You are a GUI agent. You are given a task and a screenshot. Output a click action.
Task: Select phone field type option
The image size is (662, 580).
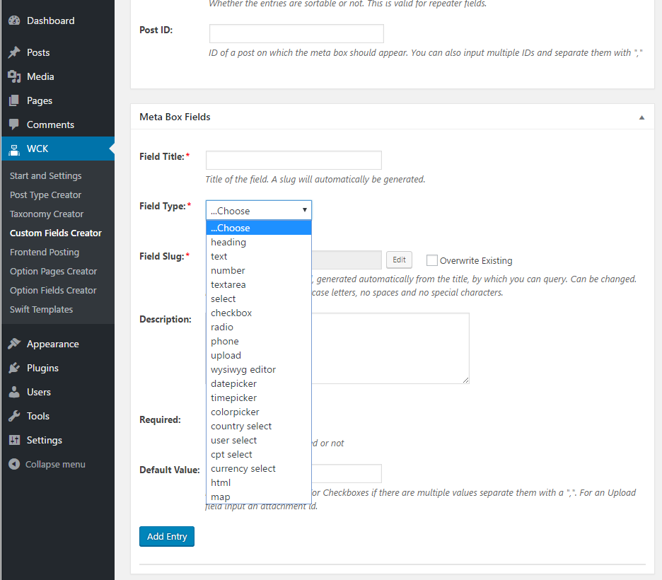tap(259, 341)
